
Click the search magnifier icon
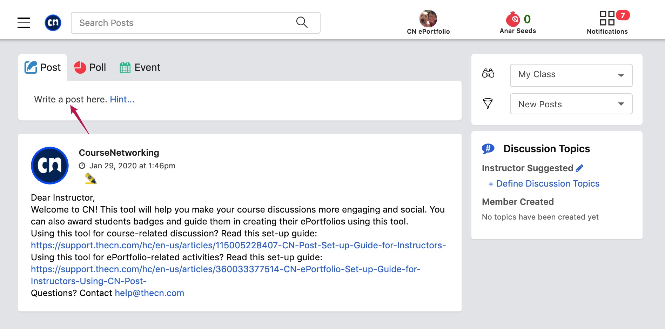point(302,22)
